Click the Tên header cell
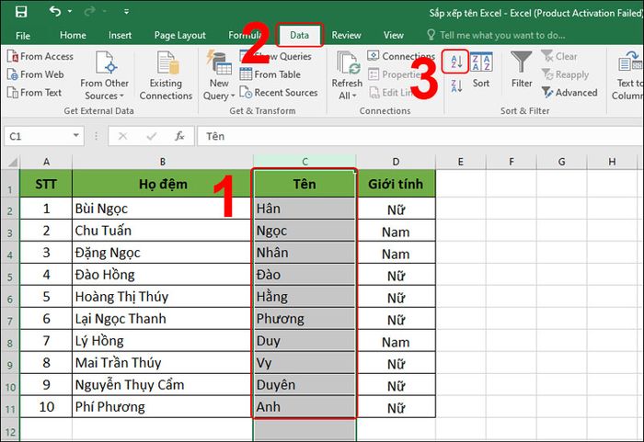The height and width of the screenshot is (442, 644). tap(305, 184)
